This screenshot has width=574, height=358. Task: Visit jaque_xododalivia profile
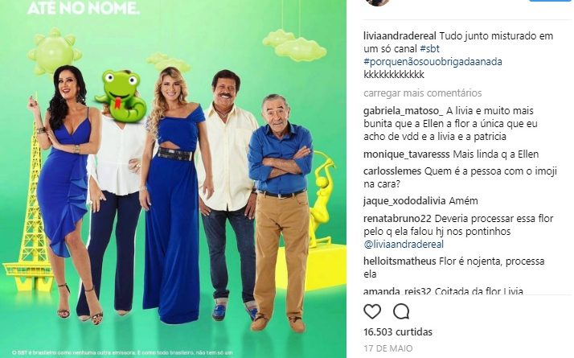click(x=404, y=201)
